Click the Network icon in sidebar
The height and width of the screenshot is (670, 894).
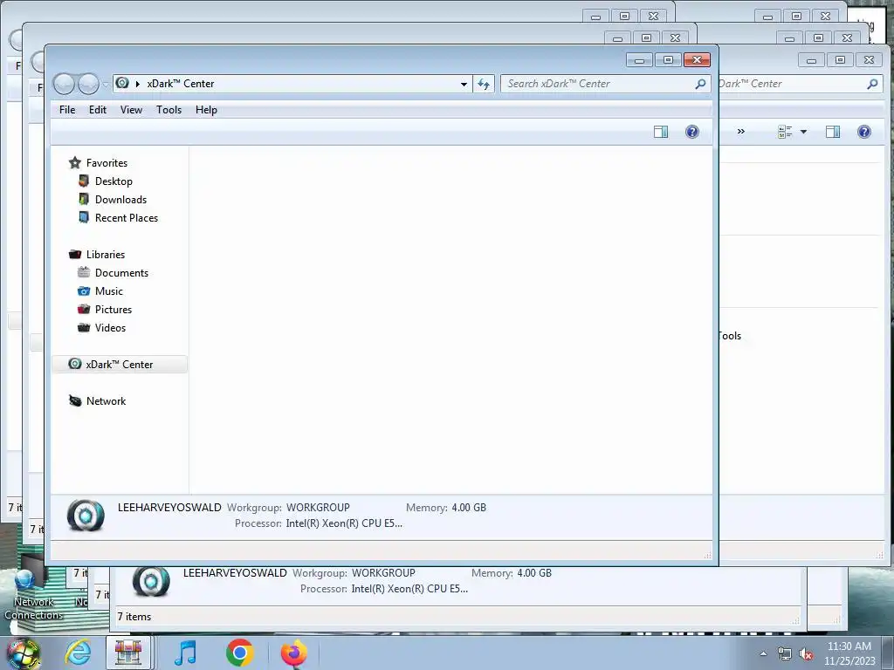[x=75, y=400]
